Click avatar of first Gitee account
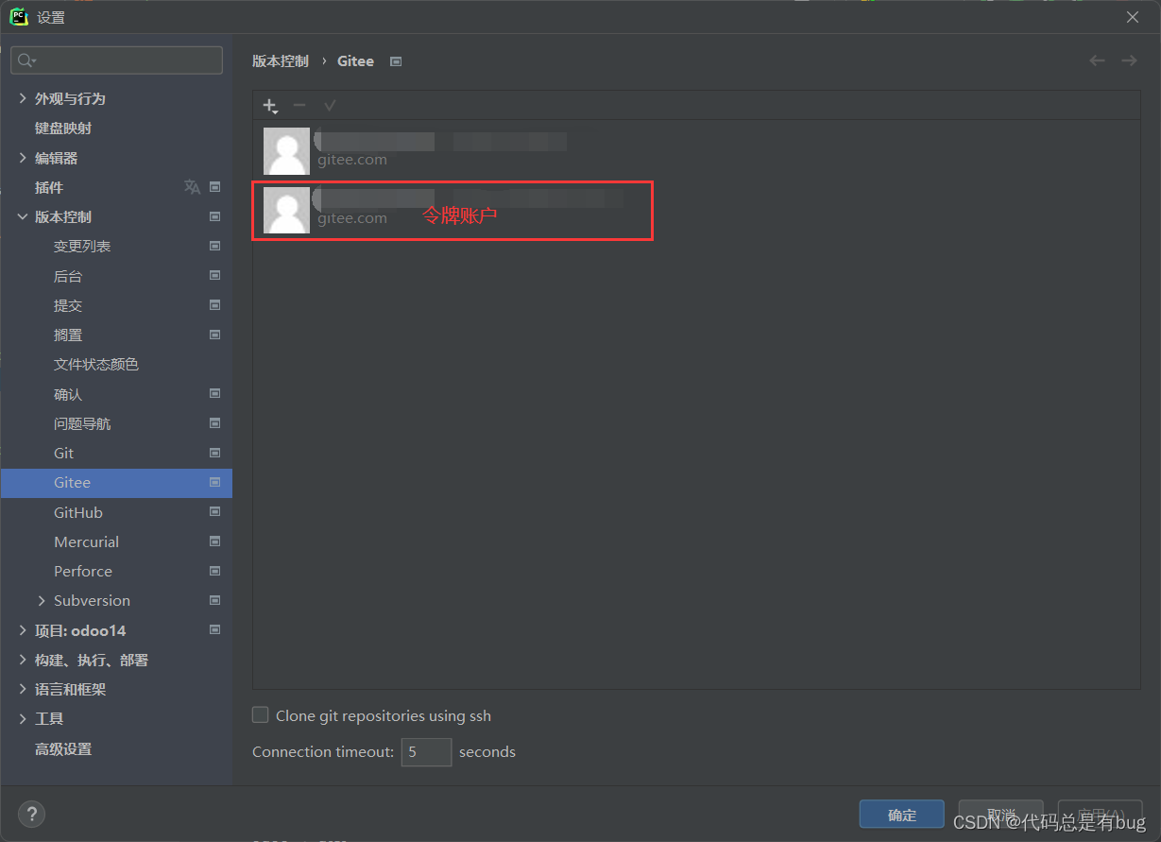The height and width of the screenshot is (842, 1161). 286,151
